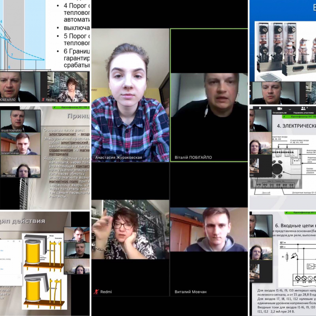
Task: Click the 'Redmi' name label under the bottom-left tile
Action: tap(106, 292)
